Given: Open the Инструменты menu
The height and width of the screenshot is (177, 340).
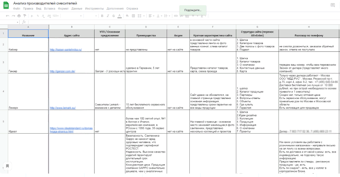Looking at the screenshot, I should (x=94, y=8).
